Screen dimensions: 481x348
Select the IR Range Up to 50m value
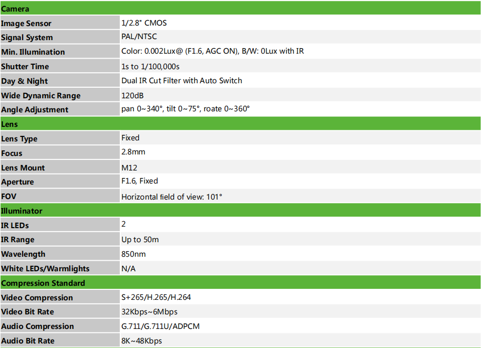click(140, 240)
